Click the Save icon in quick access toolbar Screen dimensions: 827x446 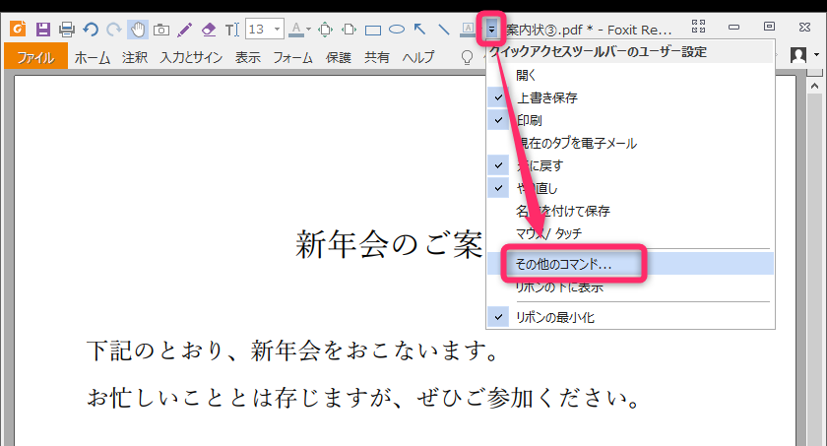(42, 29)
